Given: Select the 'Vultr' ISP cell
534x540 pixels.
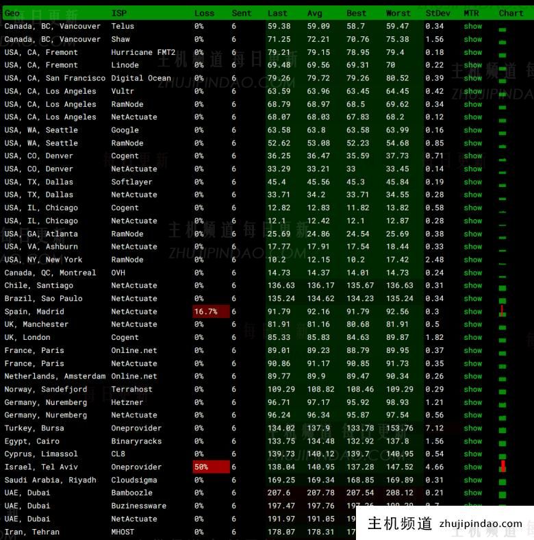Looking at the screenshot, I should [123, 92].
